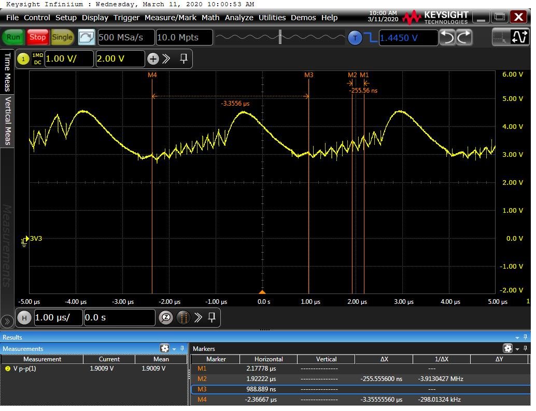Click the 10.0 Mpts memory depth field

[184, 37]
